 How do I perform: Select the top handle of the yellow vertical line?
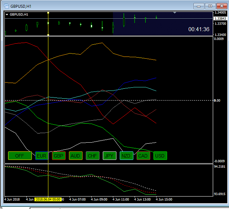[x=48, y=13]
